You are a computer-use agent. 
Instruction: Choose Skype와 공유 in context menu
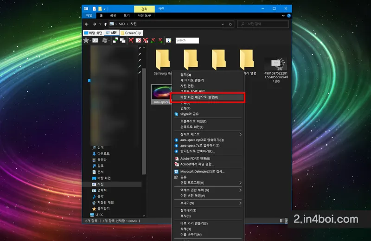tap(208, 114)
